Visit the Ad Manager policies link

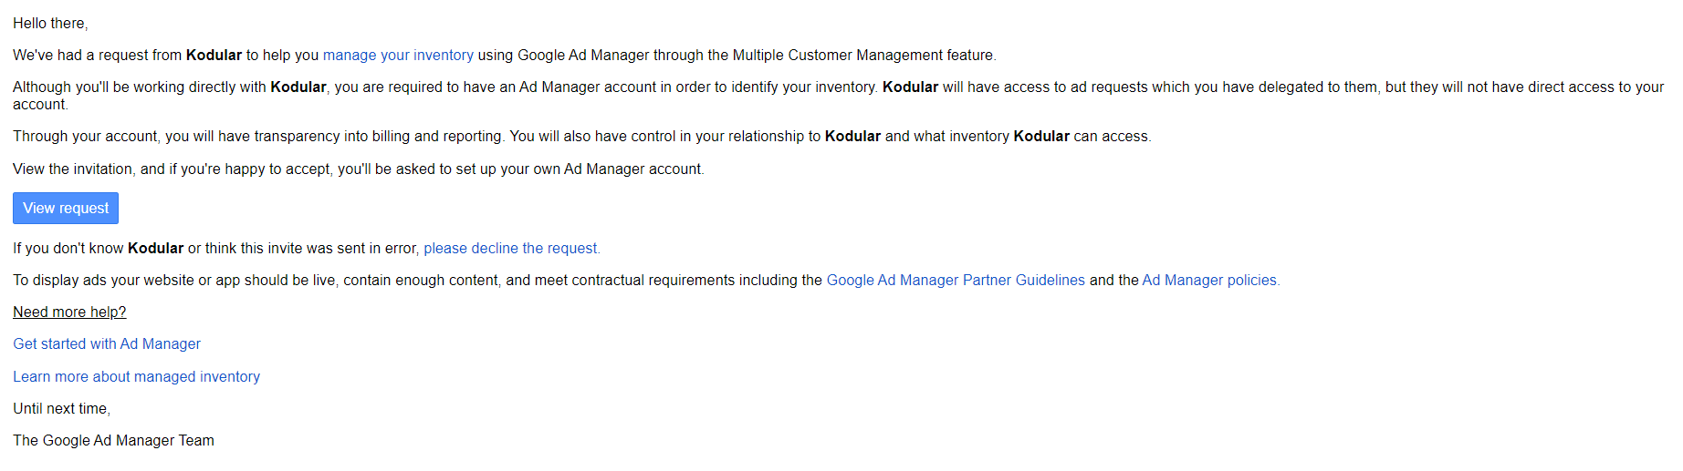pos(1211,281)
